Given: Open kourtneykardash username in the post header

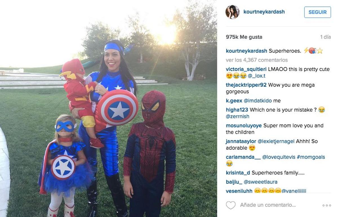Looking at the screenshot, I should (264, 12).
